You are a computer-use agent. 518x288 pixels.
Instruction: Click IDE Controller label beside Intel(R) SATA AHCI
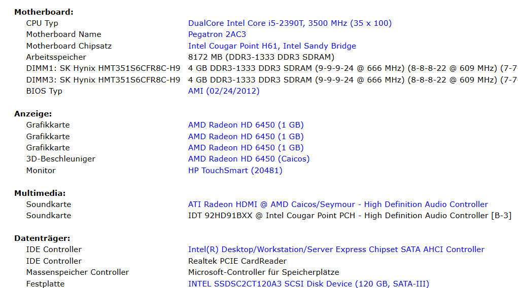tap(54, 250)
